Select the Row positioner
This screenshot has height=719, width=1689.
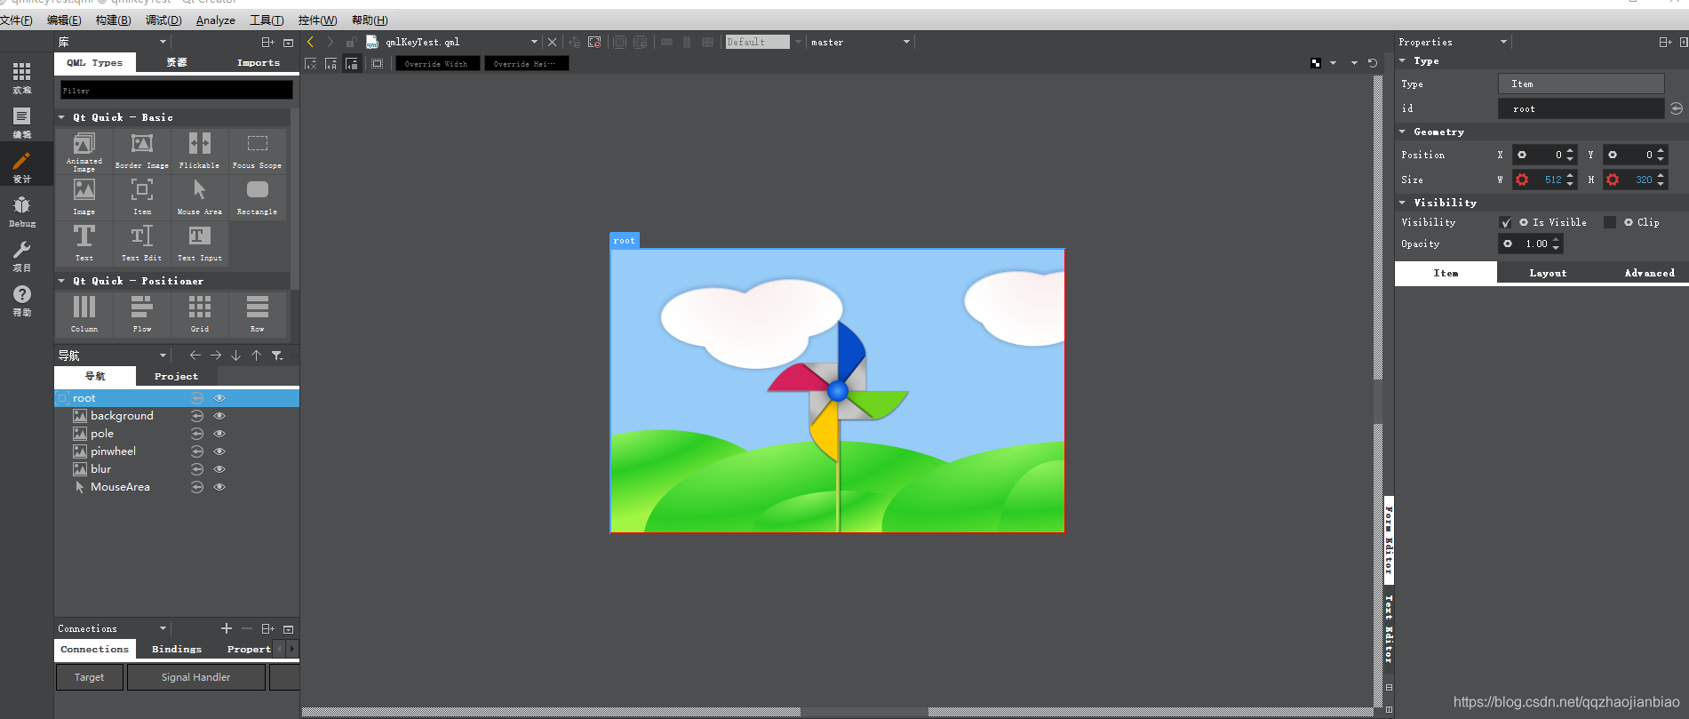(x=257, y=314)
